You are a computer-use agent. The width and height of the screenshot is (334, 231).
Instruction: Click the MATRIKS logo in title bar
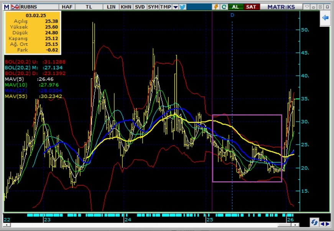(x=281, y=7)
